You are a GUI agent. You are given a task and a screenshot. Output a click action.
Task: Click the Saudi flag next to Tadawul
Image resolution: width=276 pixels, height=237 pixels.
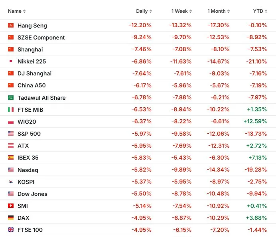[11, 98]
